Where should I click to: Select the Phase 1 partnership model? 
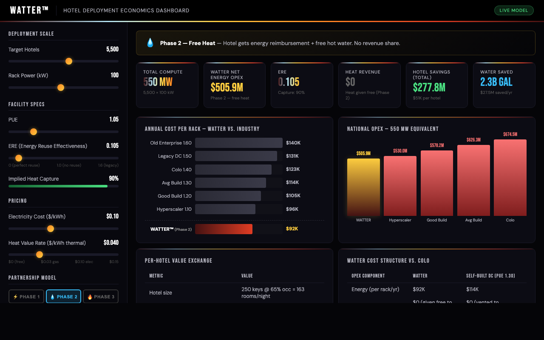coord(26,297)
